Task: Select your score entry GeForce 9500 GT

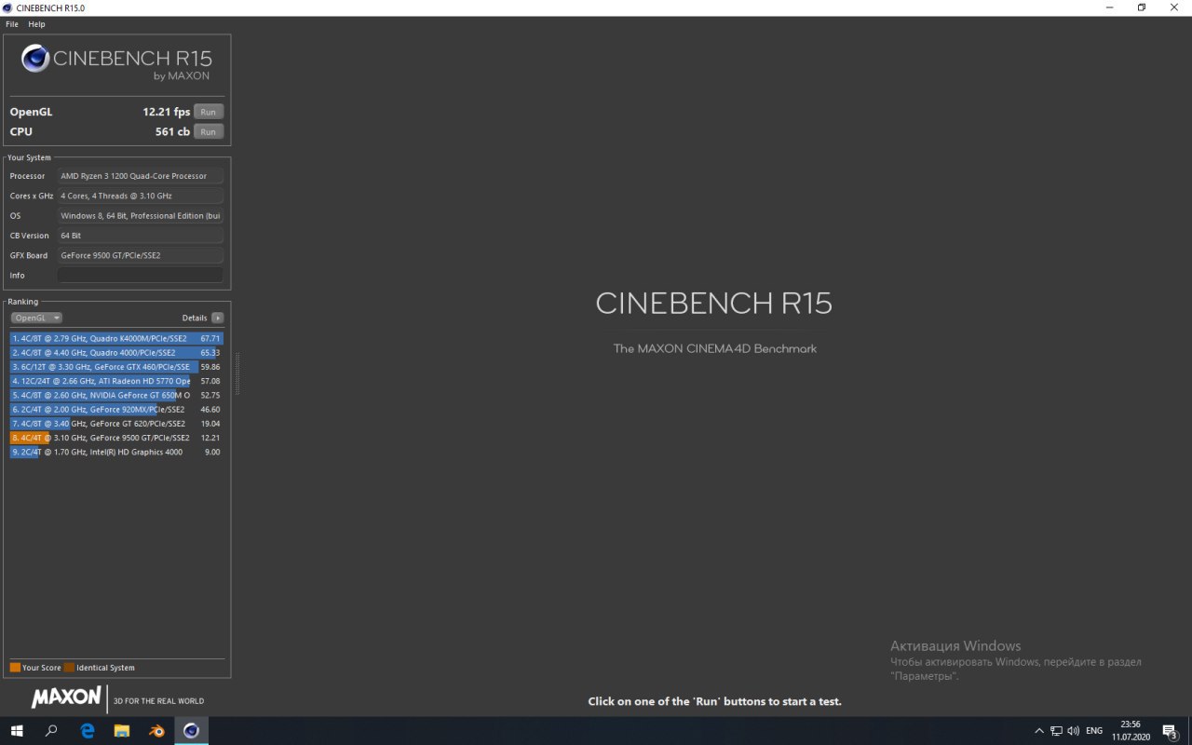Action: tap(116, 438)
